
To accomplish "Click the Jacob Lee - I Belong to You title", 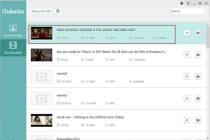I will click(90, 117).
